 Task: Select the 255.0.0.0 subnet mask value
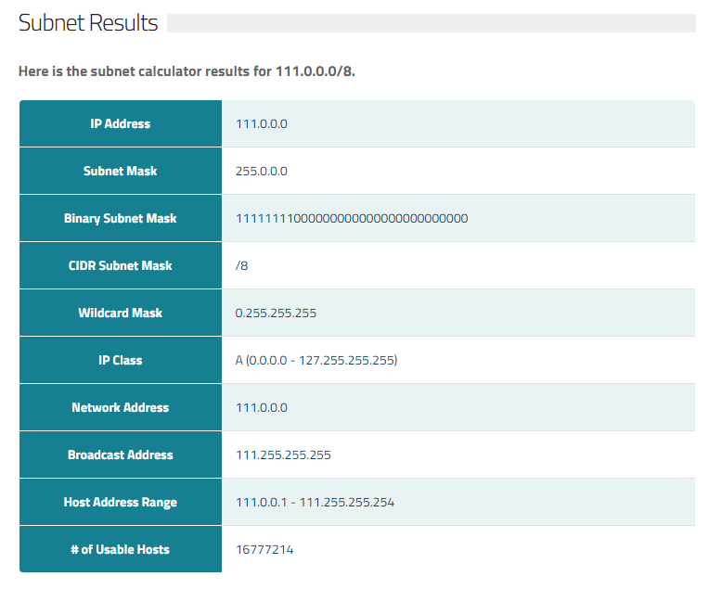[262, 172]
